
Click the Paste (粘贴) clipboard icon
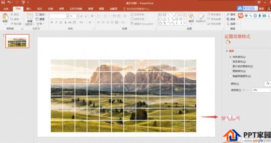(5, 17)
